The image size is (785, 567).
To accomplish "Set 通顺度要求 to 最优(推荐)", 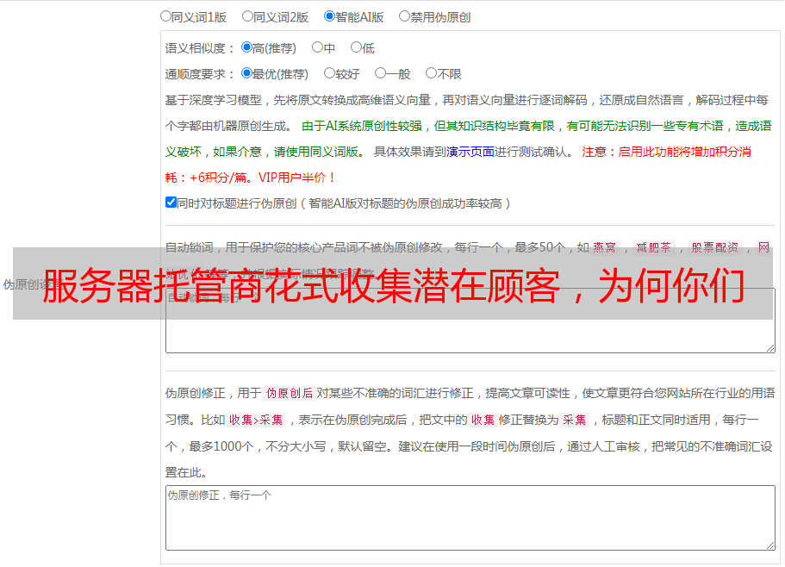I will (x=246, y=73).
